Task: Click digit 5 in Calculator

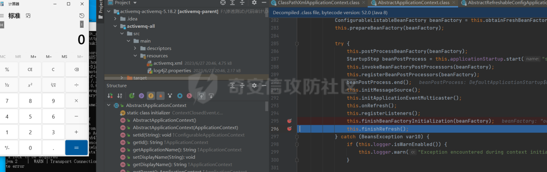Action: click(x=30, y=116)
